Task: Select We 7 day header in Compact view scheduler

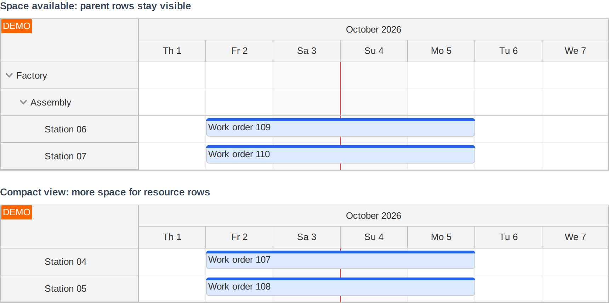Action: pos(575,237)
